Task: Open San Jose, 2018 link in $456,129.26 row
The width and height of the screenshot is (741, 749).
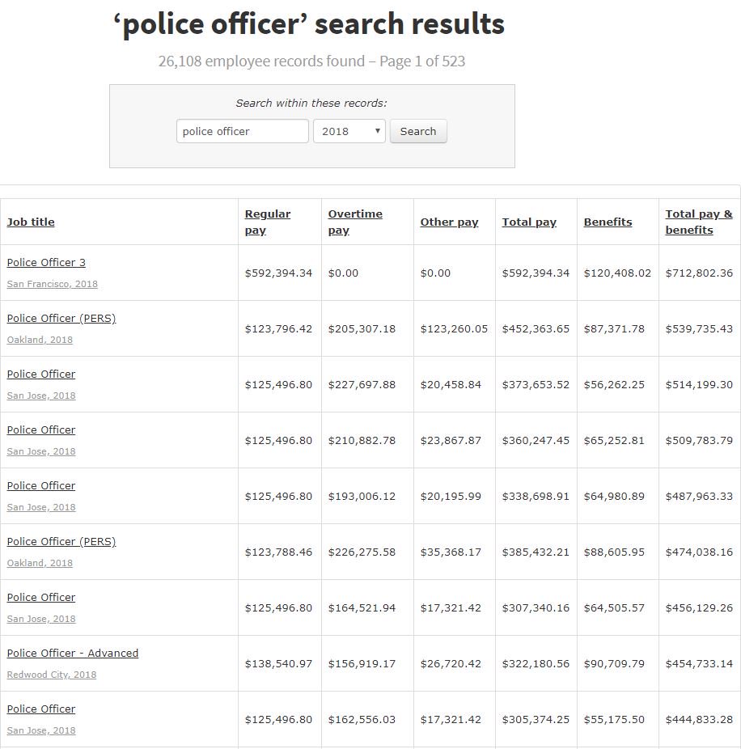Action: [41, 619]
